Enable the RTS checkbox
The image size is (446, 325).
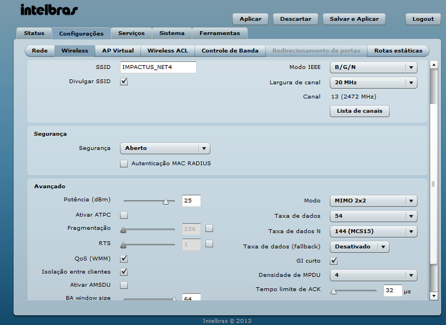(210, 244)
